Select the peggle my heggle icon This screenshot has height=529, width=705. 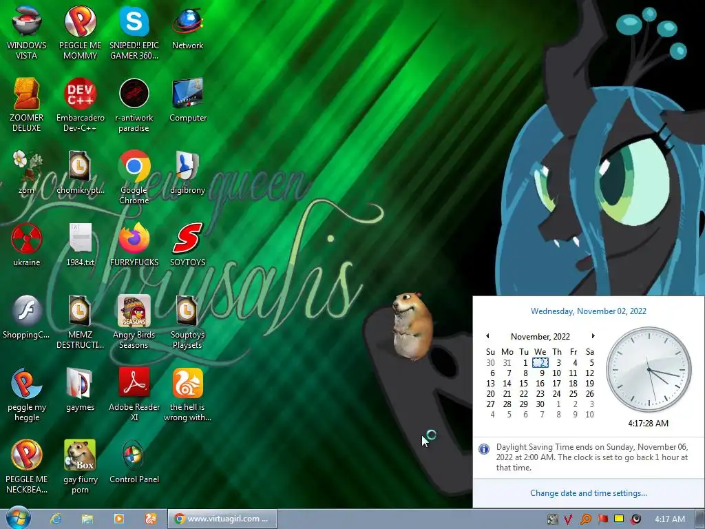tap(27, 395)
